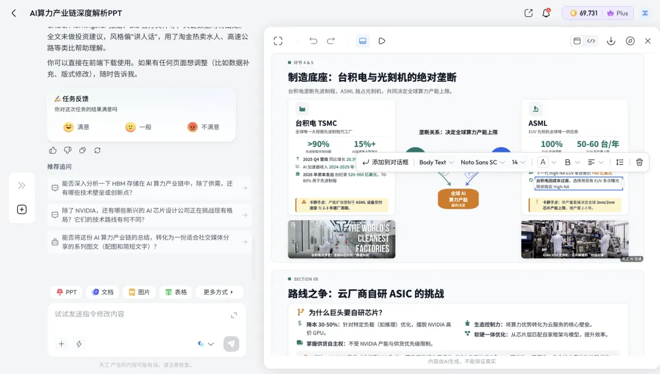This screenshot has width=660, height=374.
Task: Toggle bold formatting
Action: [x=567, y=162]
